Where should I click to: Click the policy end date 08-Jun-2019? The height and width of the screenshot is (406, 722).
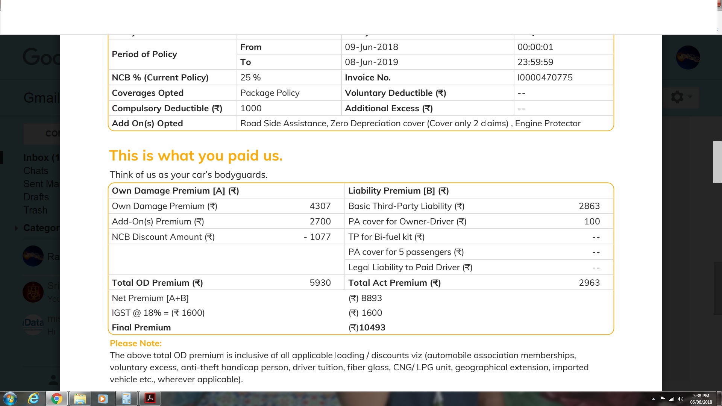[372, 62]
